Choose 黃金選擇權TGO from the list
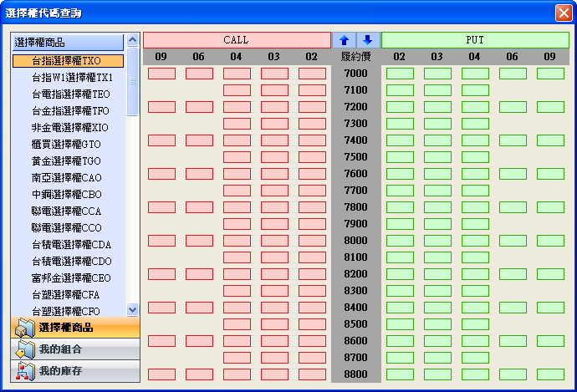 (x=65, y=161)
